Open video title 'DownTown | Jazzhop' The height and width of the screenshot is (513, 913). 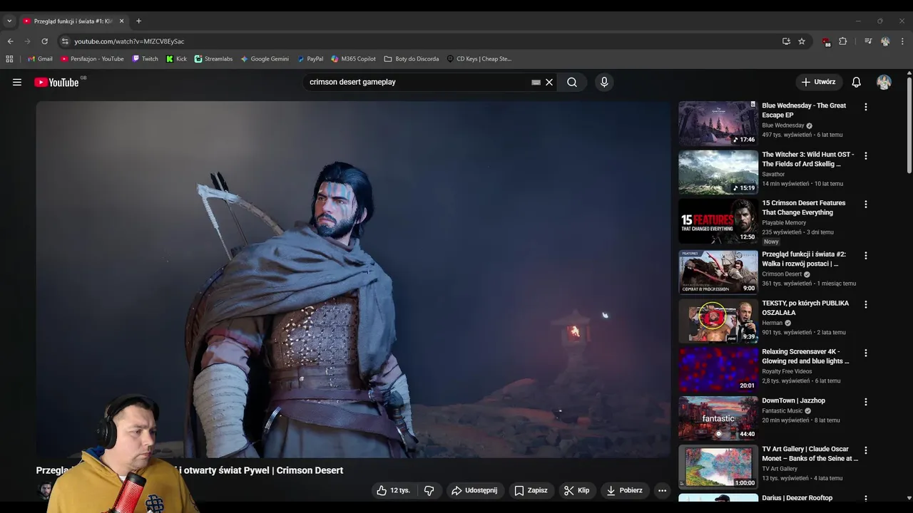pos(793,400)
